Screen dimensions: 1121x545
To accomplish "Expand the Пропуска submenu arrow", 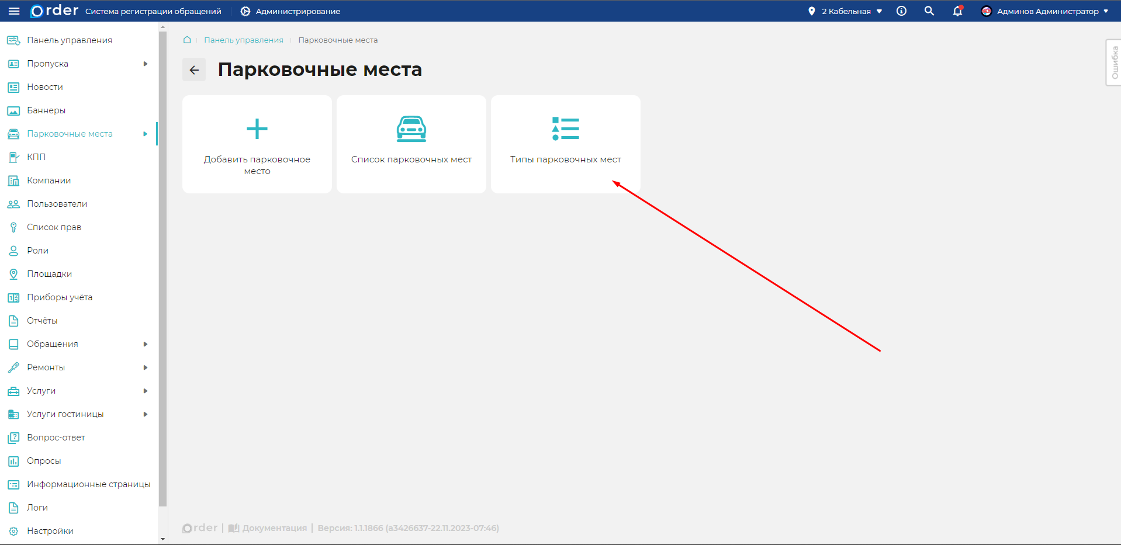I will point(146,64).
